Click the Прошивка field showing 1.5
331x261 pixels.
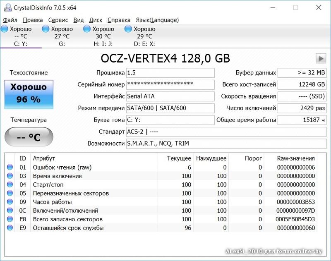[x=170, y=73]
